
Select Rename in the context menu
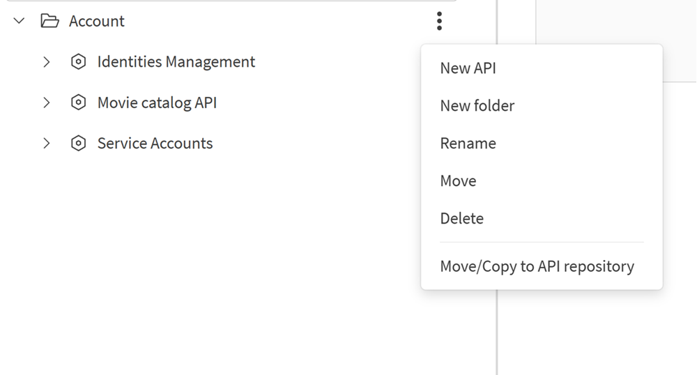pyautogui.click(x=468, y=144)
